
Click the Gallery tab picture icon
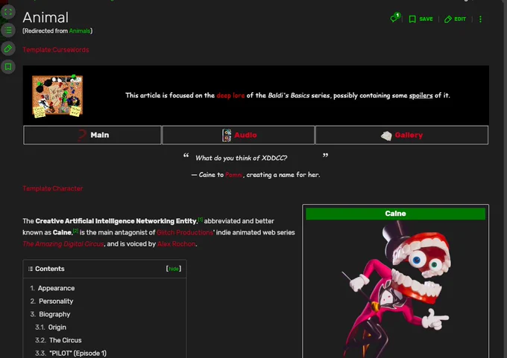click(x=386, y=136)
